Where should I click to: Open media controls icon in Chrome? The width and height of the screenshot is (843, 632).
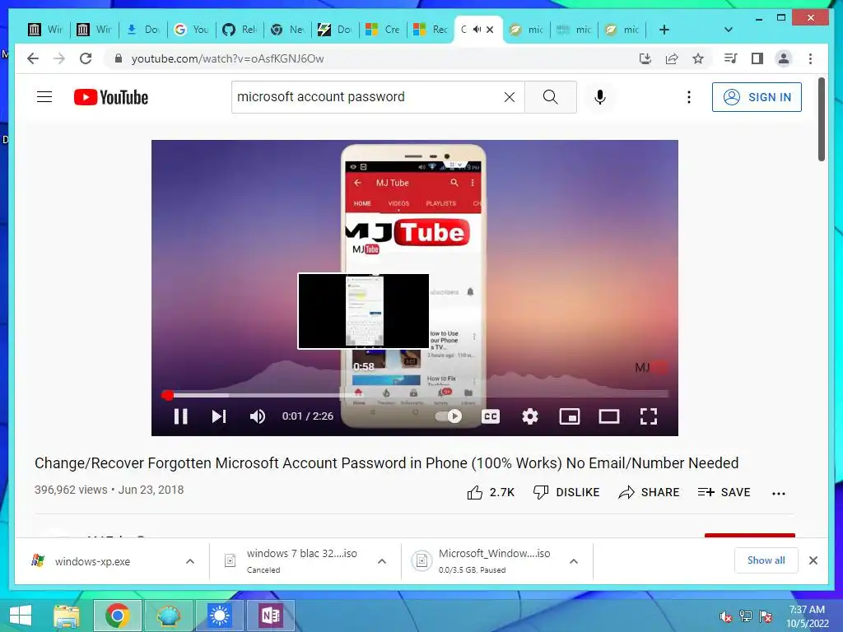click(731, 58)
